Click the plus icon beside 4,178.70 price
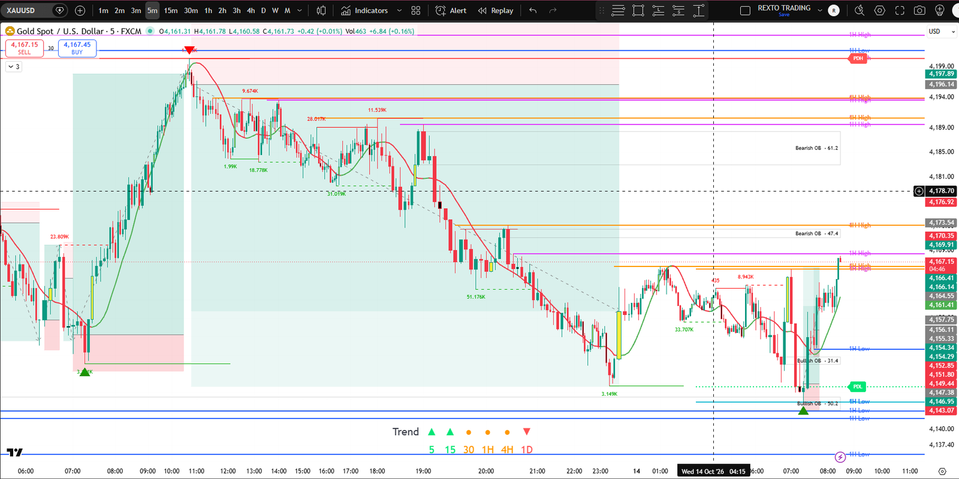The width and height of the screenshot is (959, 479). click(x=919, y=191)
